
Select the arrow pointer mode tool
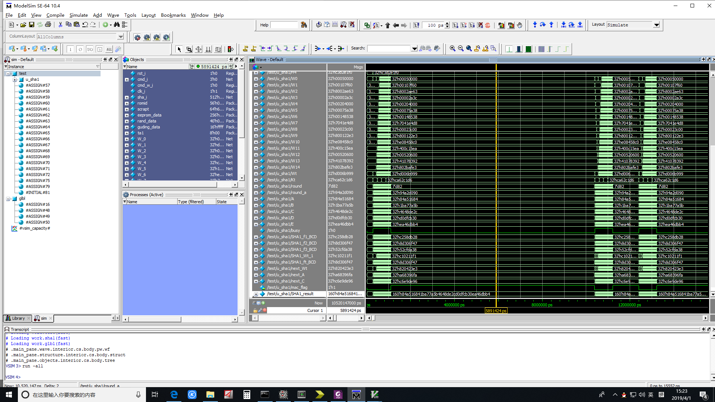179,49
